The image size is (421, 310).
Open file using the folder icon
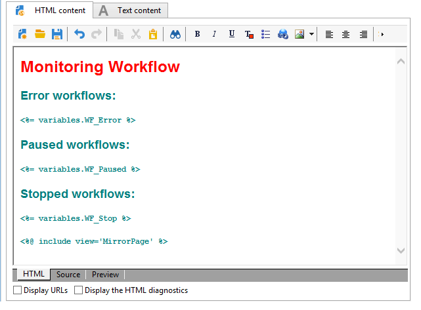click(x=40, y=34)
